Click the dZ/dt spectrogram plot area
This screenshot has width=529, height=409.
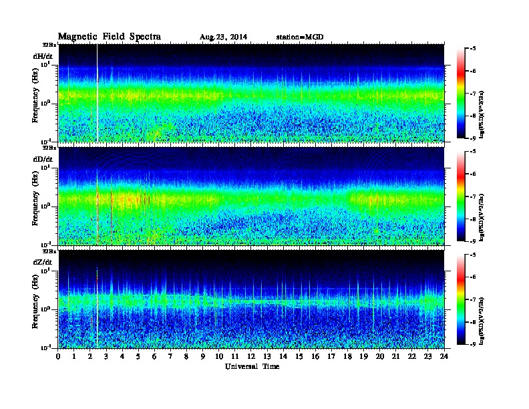(251, 299)
